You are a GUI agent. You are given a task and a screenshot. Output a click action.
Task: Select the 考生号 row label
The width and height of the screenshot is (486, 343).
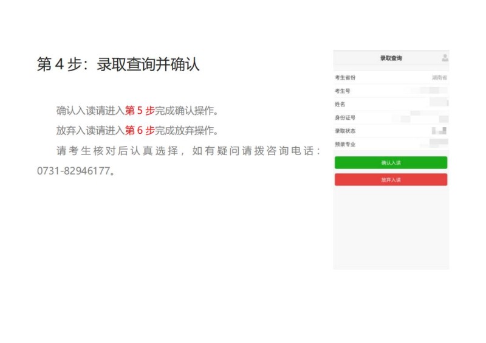point(343,91)
